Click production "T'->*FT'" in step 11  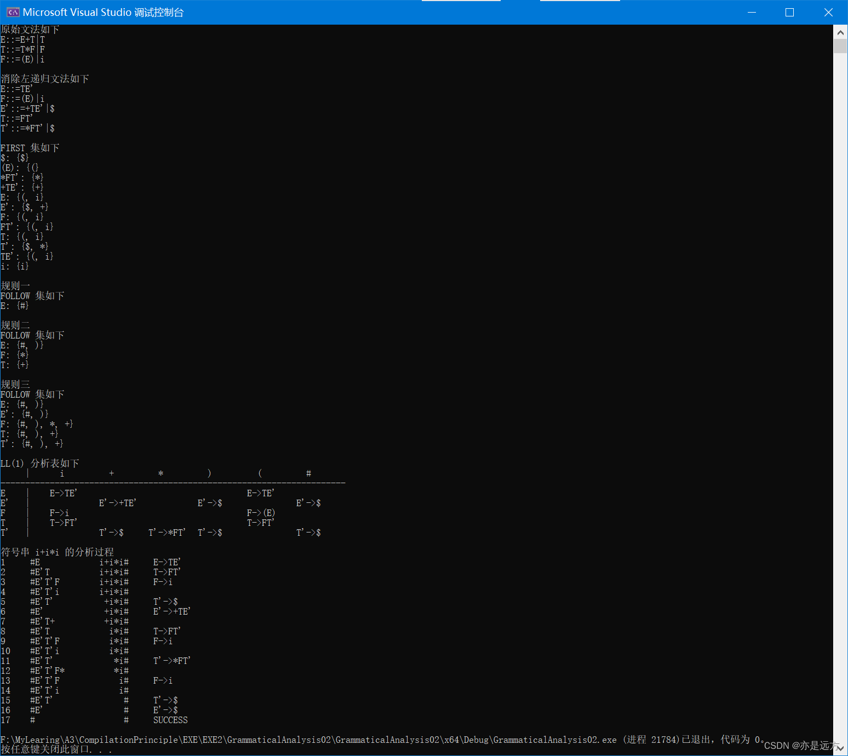(x=172, y=661)
